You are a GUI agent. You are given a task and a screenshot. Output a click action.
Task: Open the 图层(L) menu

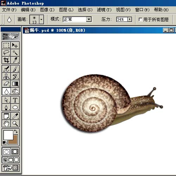click(66, 10)
